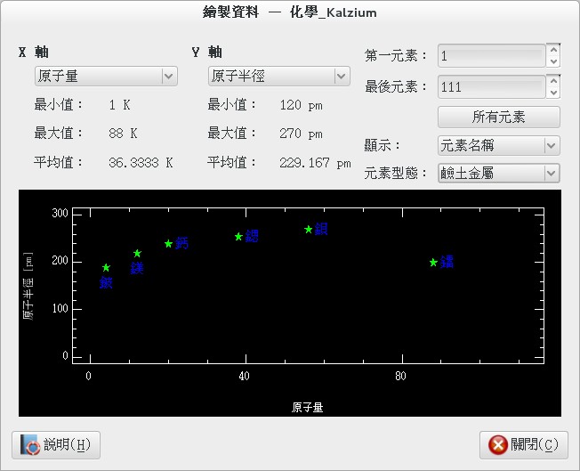Screen dimensions: 580x471
Task: Close dialog with 關閉(C) button
Action: (524, 444)
